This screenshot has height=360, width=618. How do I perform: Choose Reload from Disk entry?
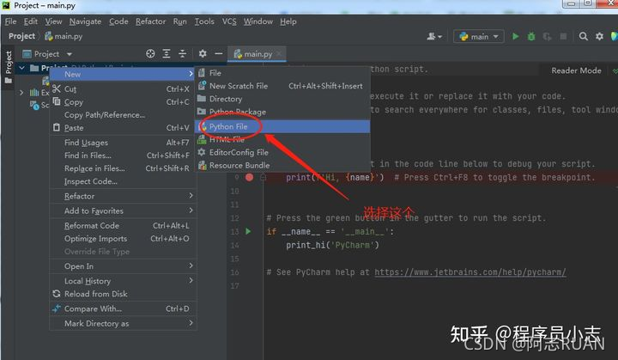(122, 294)
